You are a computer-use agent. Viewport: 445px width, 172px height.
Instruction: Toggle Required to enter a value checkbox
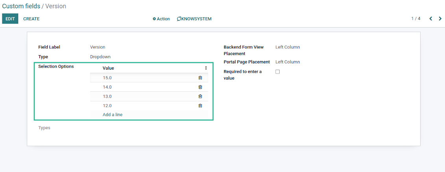coord(278,72)
